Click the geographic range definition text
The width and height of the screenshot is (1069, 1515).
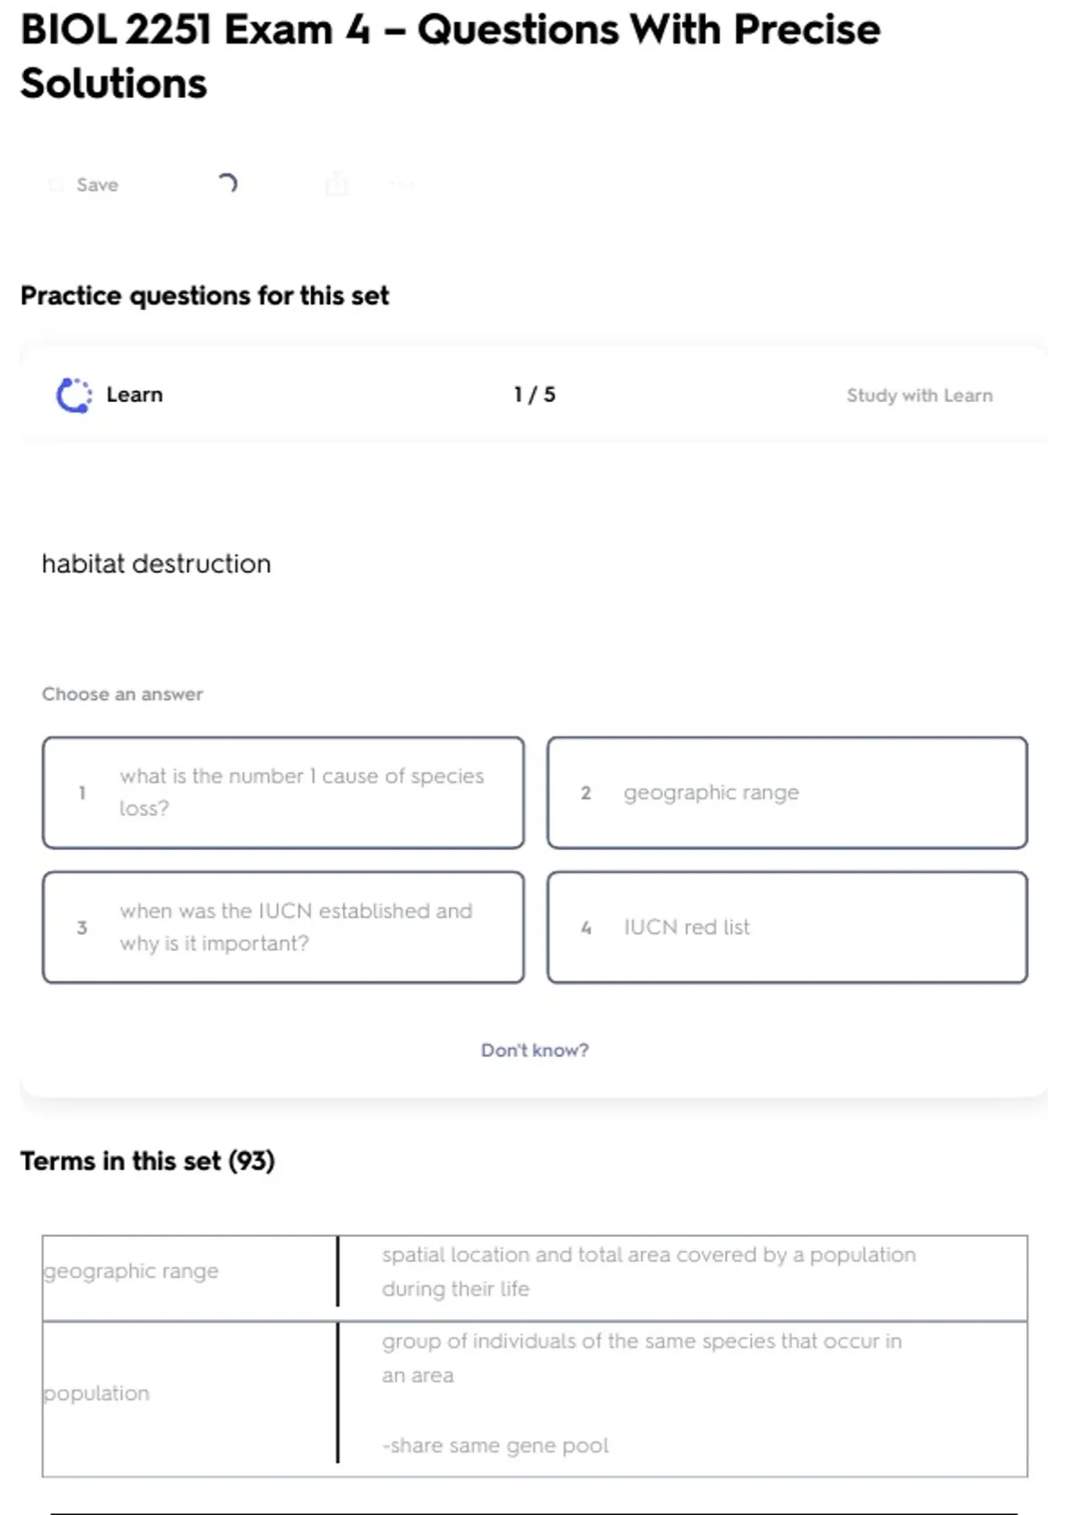[648, 1271]
